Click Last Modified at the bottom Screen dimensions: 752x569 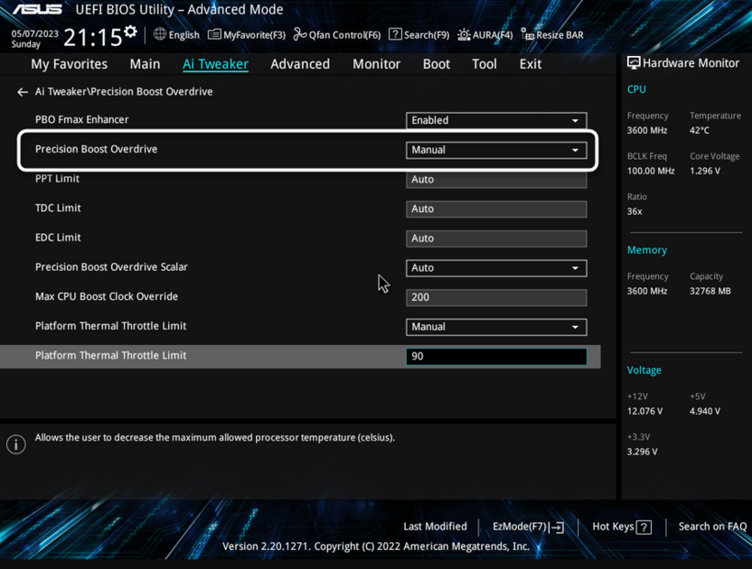click(435, 527)
